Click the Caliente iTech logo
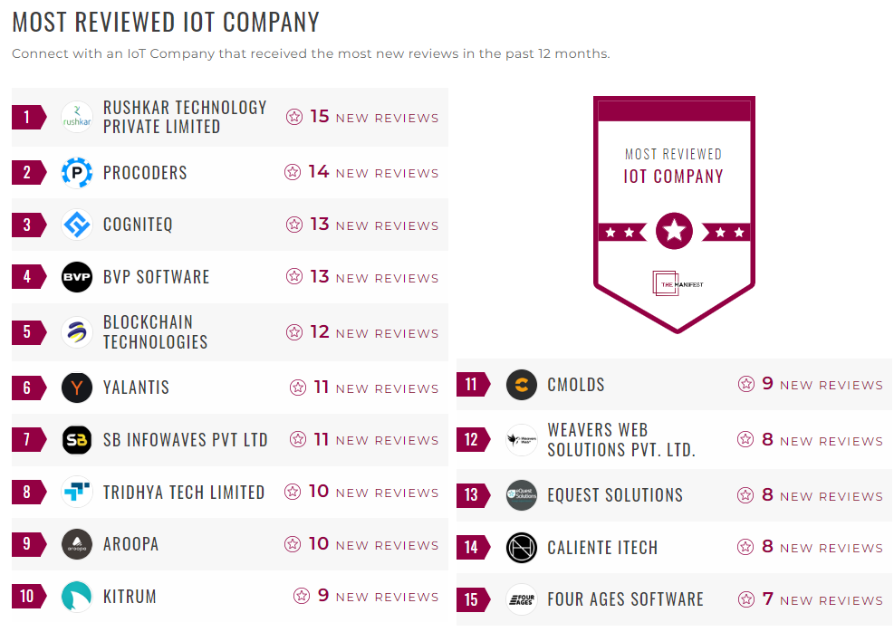Image resolution: width=894 pixels, height=632 pixels. tap(522, 548)
